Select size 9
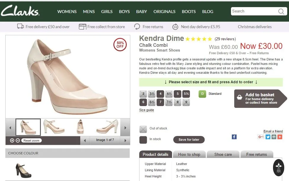The image size is (289, 181). [186, 102]
